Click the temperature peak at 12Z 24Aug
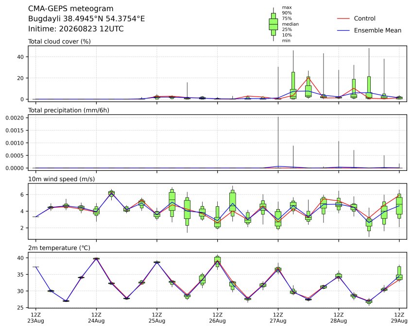The width and height of the screenshot is (413, 329). tap(96, 259)
